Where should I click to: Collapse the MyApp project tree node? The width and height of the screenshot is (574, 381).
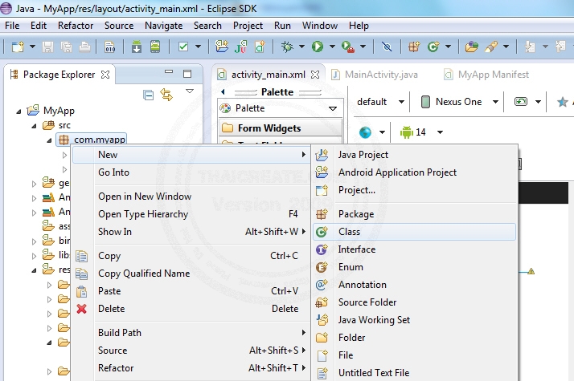pos(18,111)
